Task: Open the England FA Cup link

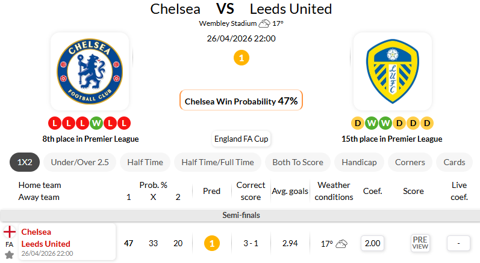Action: (241, 139)
